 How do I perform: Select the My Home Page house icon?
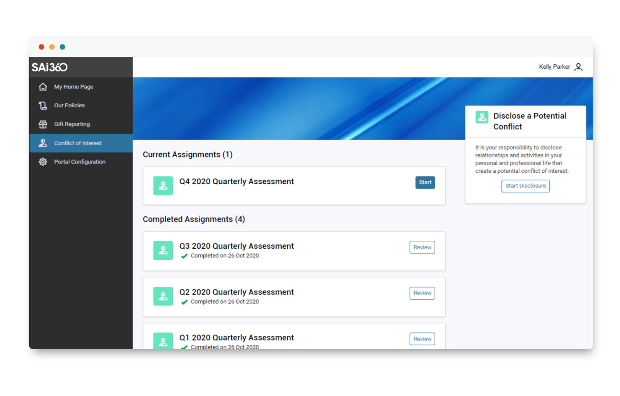click(x=43, y=86)
